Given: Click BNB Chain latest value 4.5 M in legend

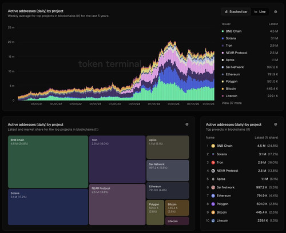Looking at the screenshot, I should (274, 31).
